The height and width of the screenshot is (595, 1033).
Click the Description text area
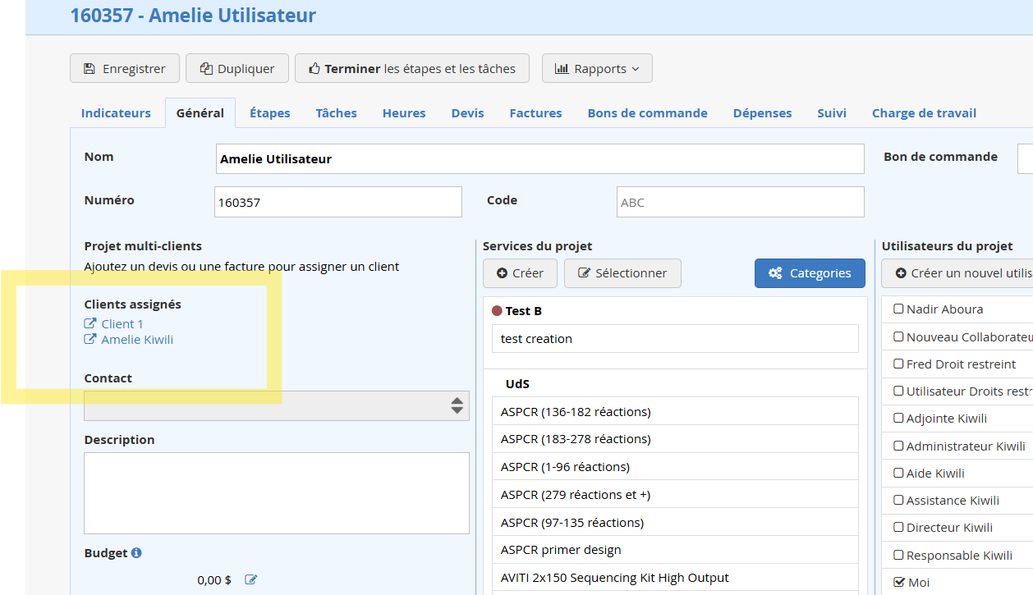(277, 492)
